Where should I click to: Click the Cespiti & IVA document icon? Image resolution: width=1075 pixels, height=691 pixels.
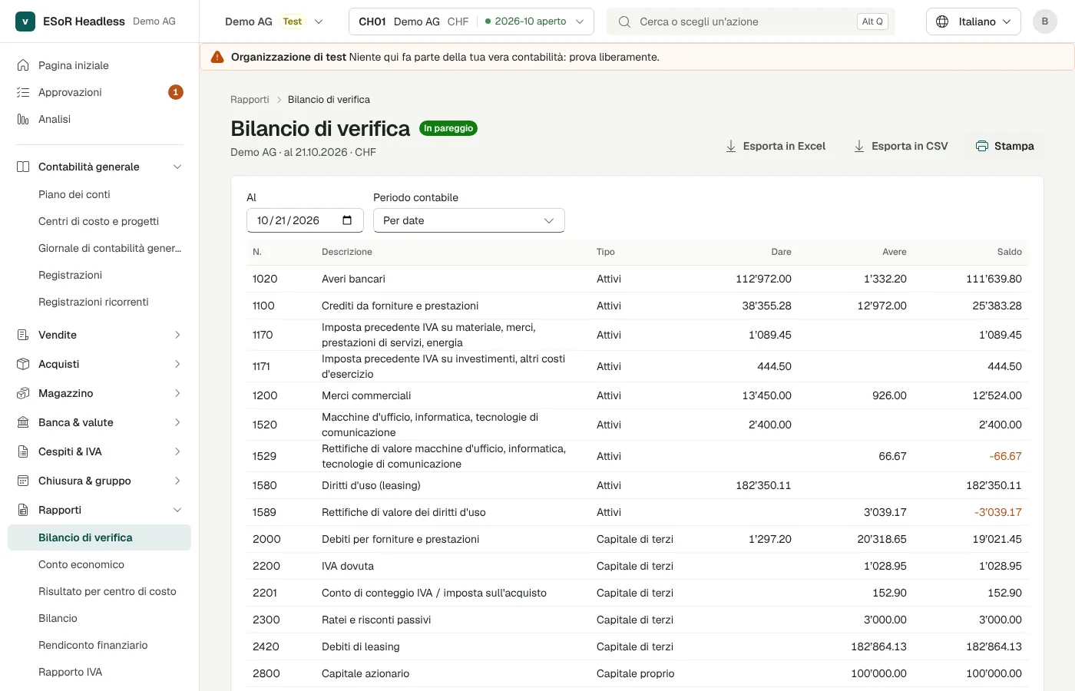coord(23,451)
